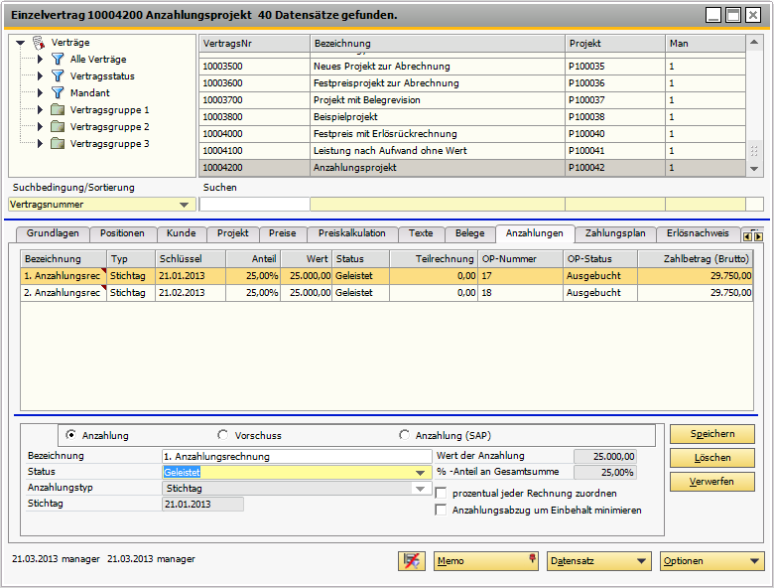Click the Verträge root tree icon
This screenshot has width=774, height=588.
[39, 43]
